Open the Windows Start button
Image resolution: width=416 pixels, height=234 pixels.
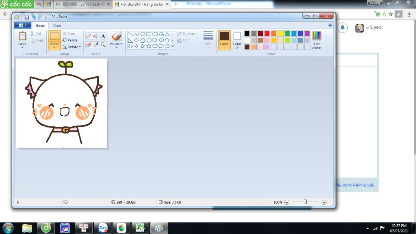[8, 228]
